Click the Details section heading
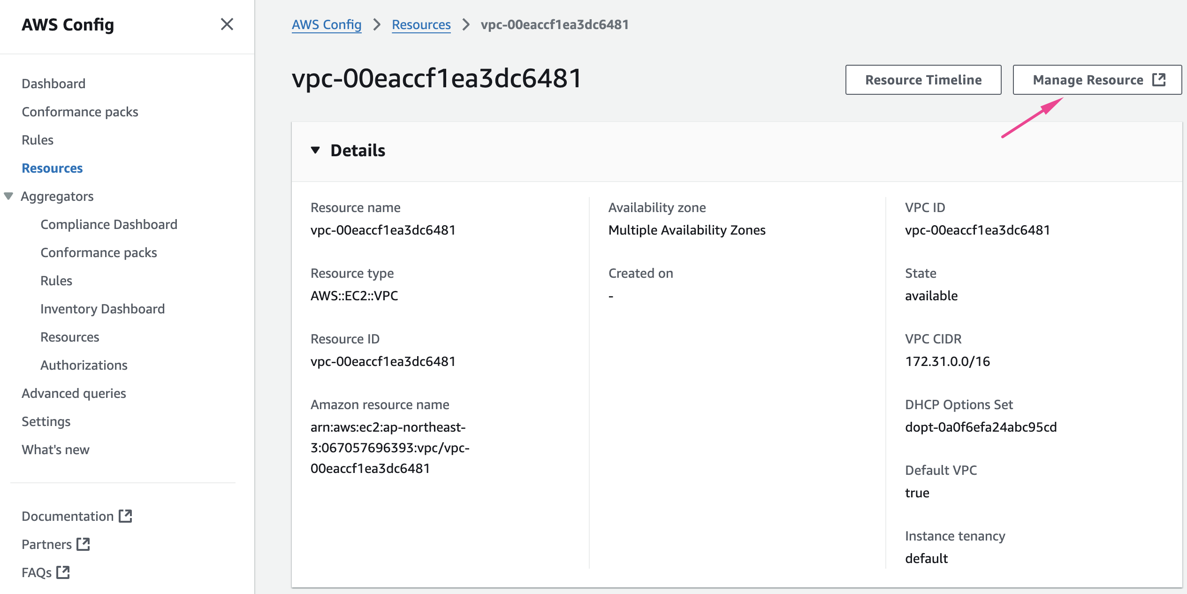The width and height of the screenshot is (1187, 594). (x=358, y=150)
